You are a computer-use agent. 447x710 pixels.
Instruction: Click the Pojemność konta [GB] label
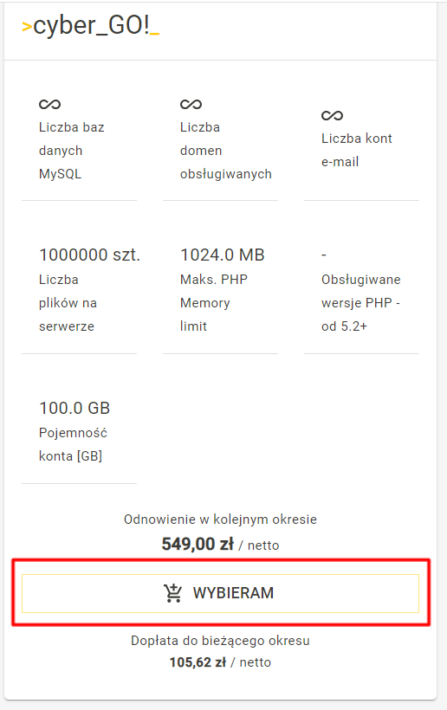click(x=73, y=444)
